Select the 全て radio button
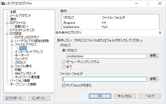The width and height of the screenshot is (166, 104). 64,67
